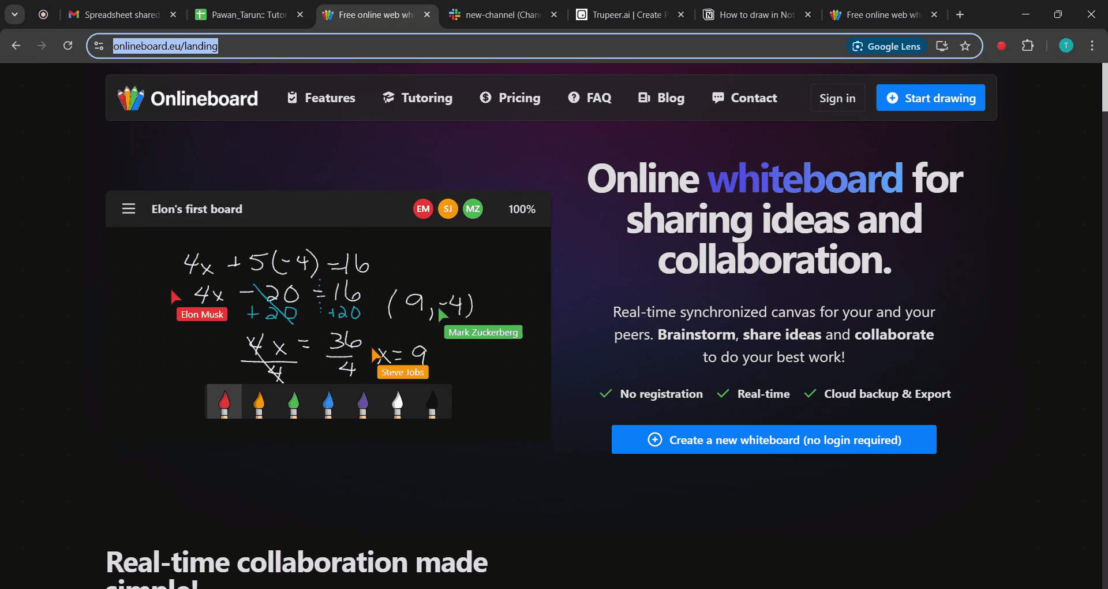Close the Trupeer.ai tab
1108x589 pixels.
681,14
